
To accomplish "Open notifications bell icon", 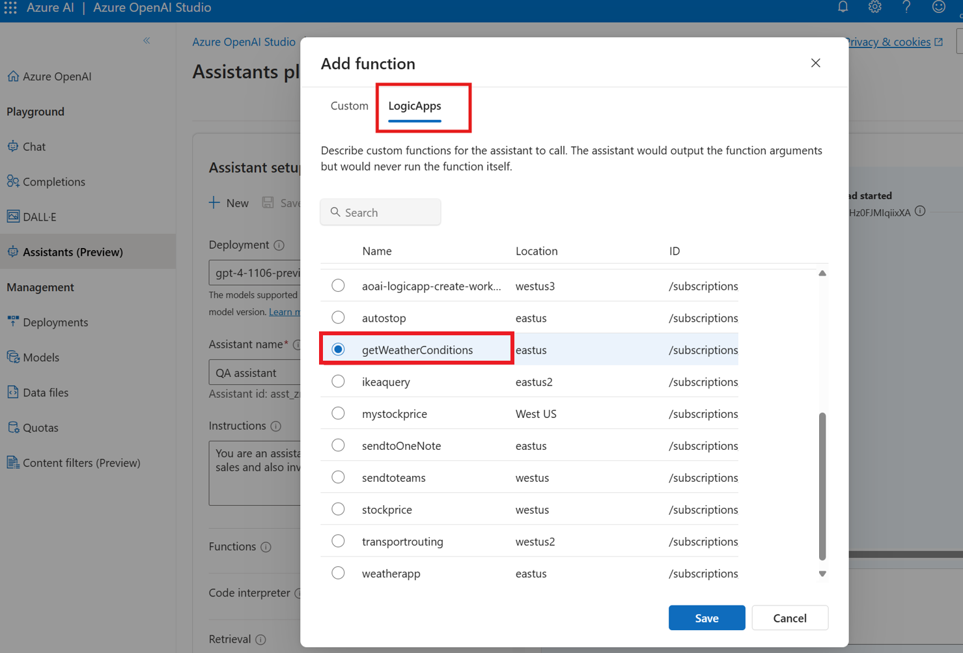I will [x=843, y=7].
